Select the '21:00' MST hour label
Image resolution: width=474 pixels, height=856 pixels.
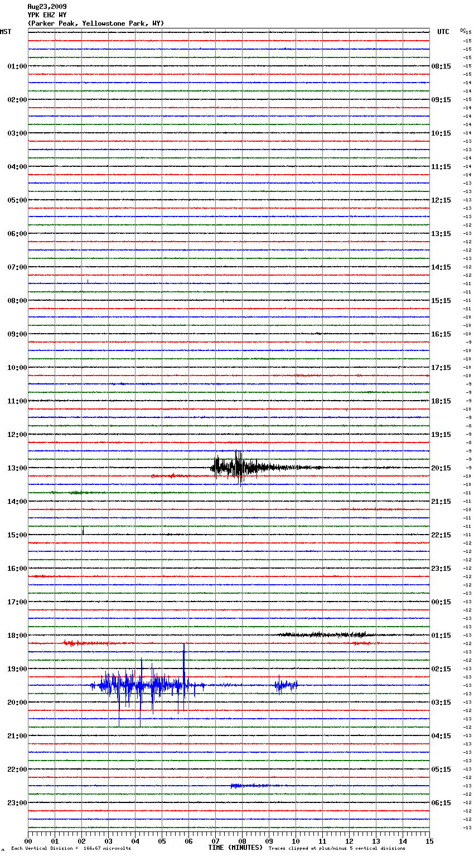(x=17, y=736)
